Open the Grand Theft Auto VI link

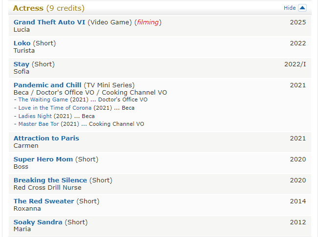[x=49, y=22]
